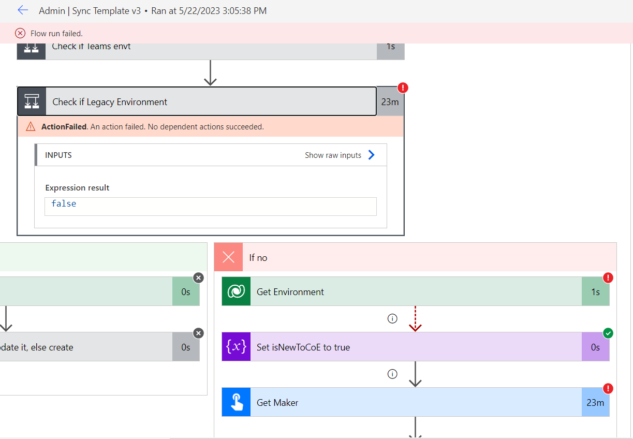The image size is (633, 439).
Task: Click the Show raw inputs link
Action: (334, 155)
